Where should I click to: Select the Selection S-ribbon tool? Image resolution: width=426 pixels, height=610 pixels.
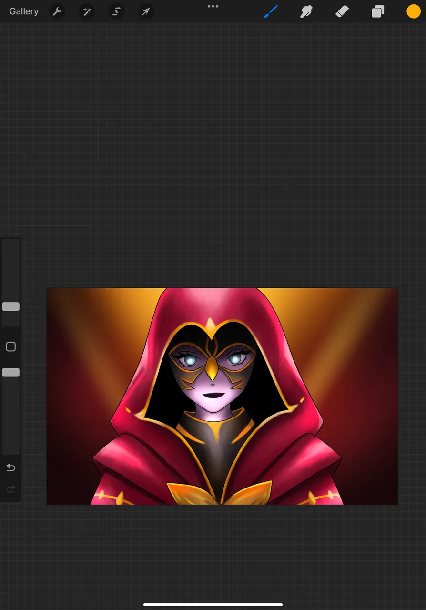coord(116,11)
